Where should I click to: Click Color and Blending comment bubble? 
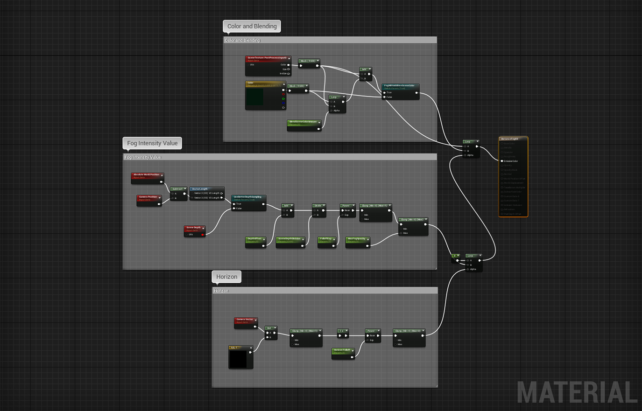point(252,26)
